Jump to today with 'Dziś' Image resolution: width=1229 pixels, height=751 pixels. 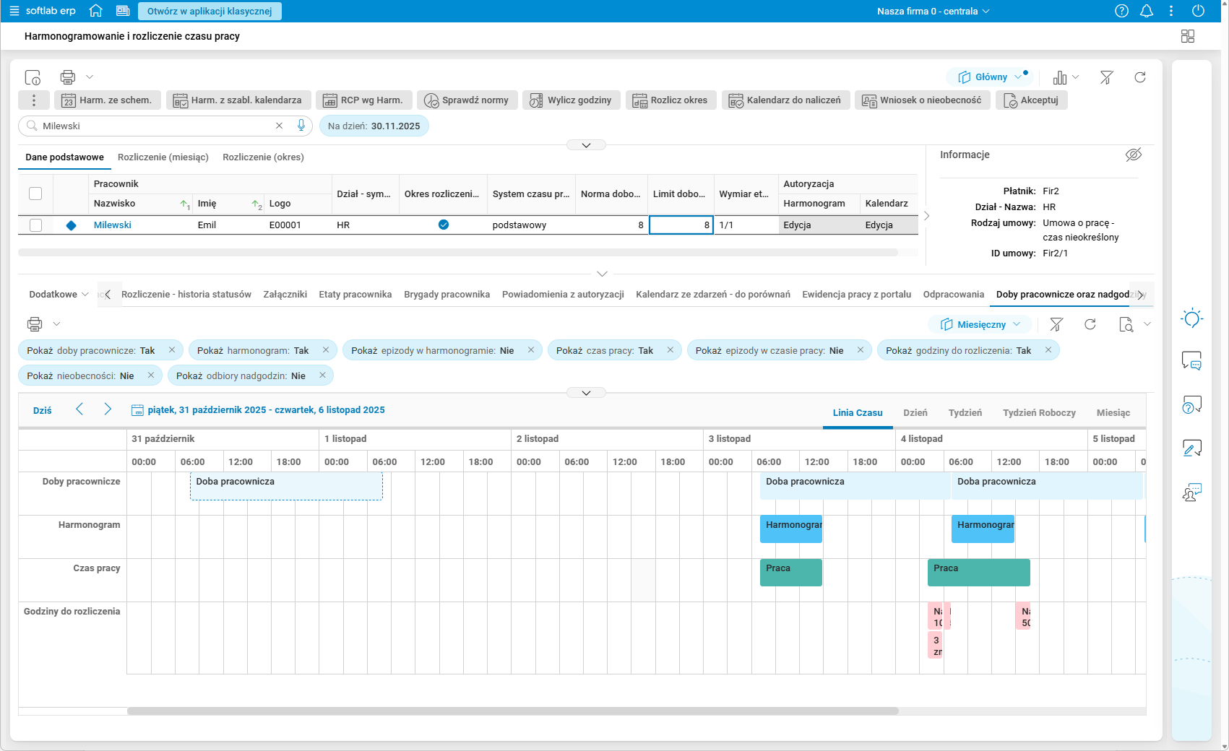43,410
